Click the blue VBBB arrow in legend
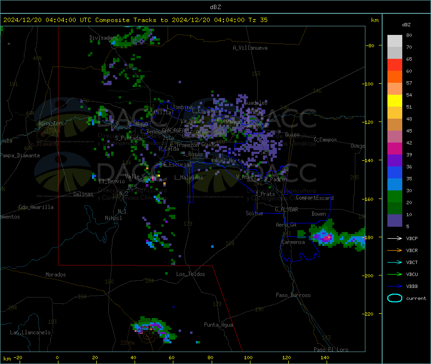Viewport: 431px width, 364px height. (x=395, y=286)
